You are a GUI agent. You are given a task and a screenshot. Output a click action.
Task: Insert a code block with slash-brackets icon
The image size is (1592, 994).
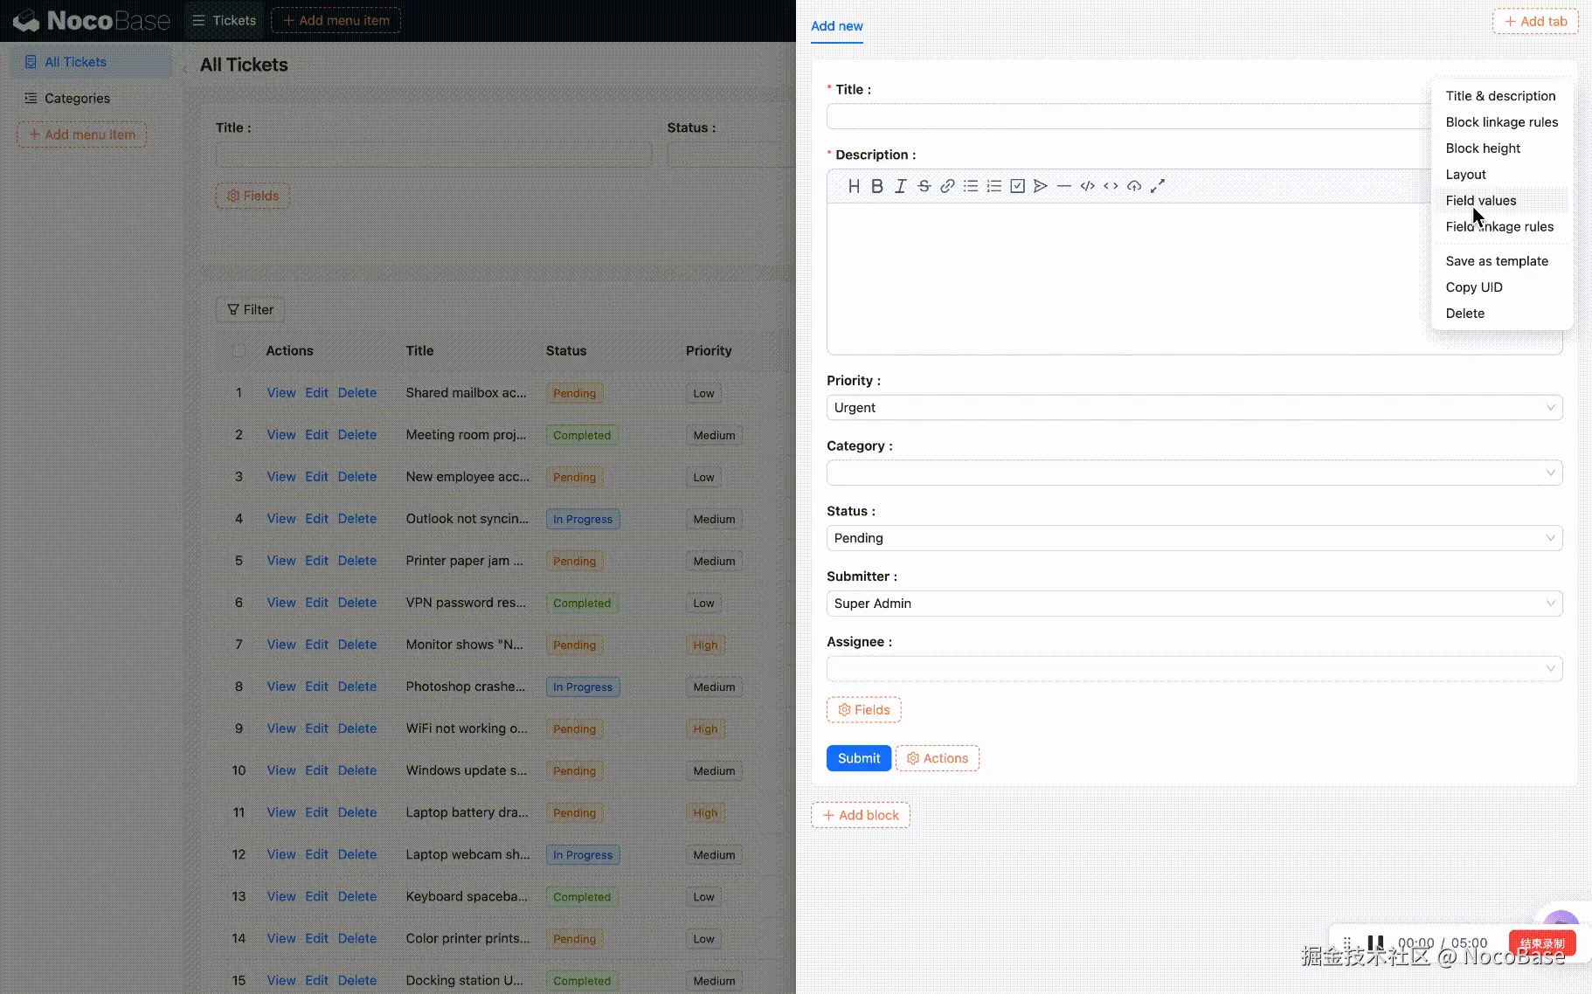click(x=1087, y=186)
